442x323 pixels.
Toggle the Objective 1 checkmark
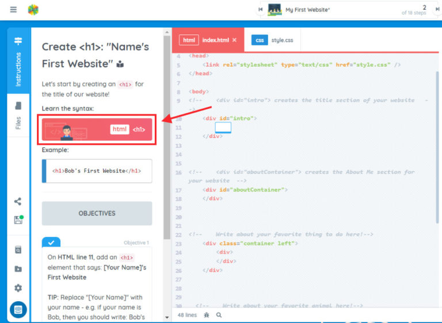pyautogui.click(x=51, y=243)
